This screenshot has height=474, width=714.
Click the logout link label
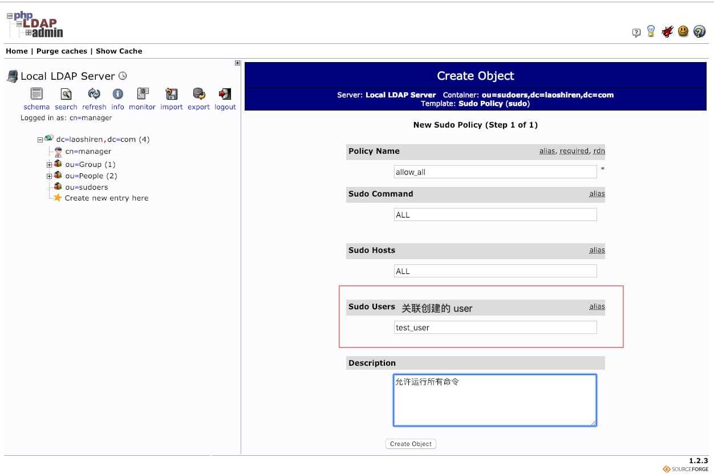(x=225, y=107)
